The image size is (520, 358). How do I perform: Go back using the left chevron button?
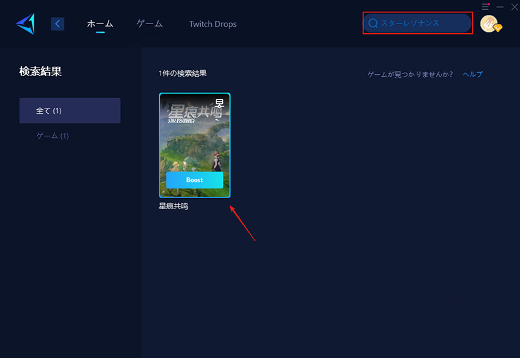57,24
